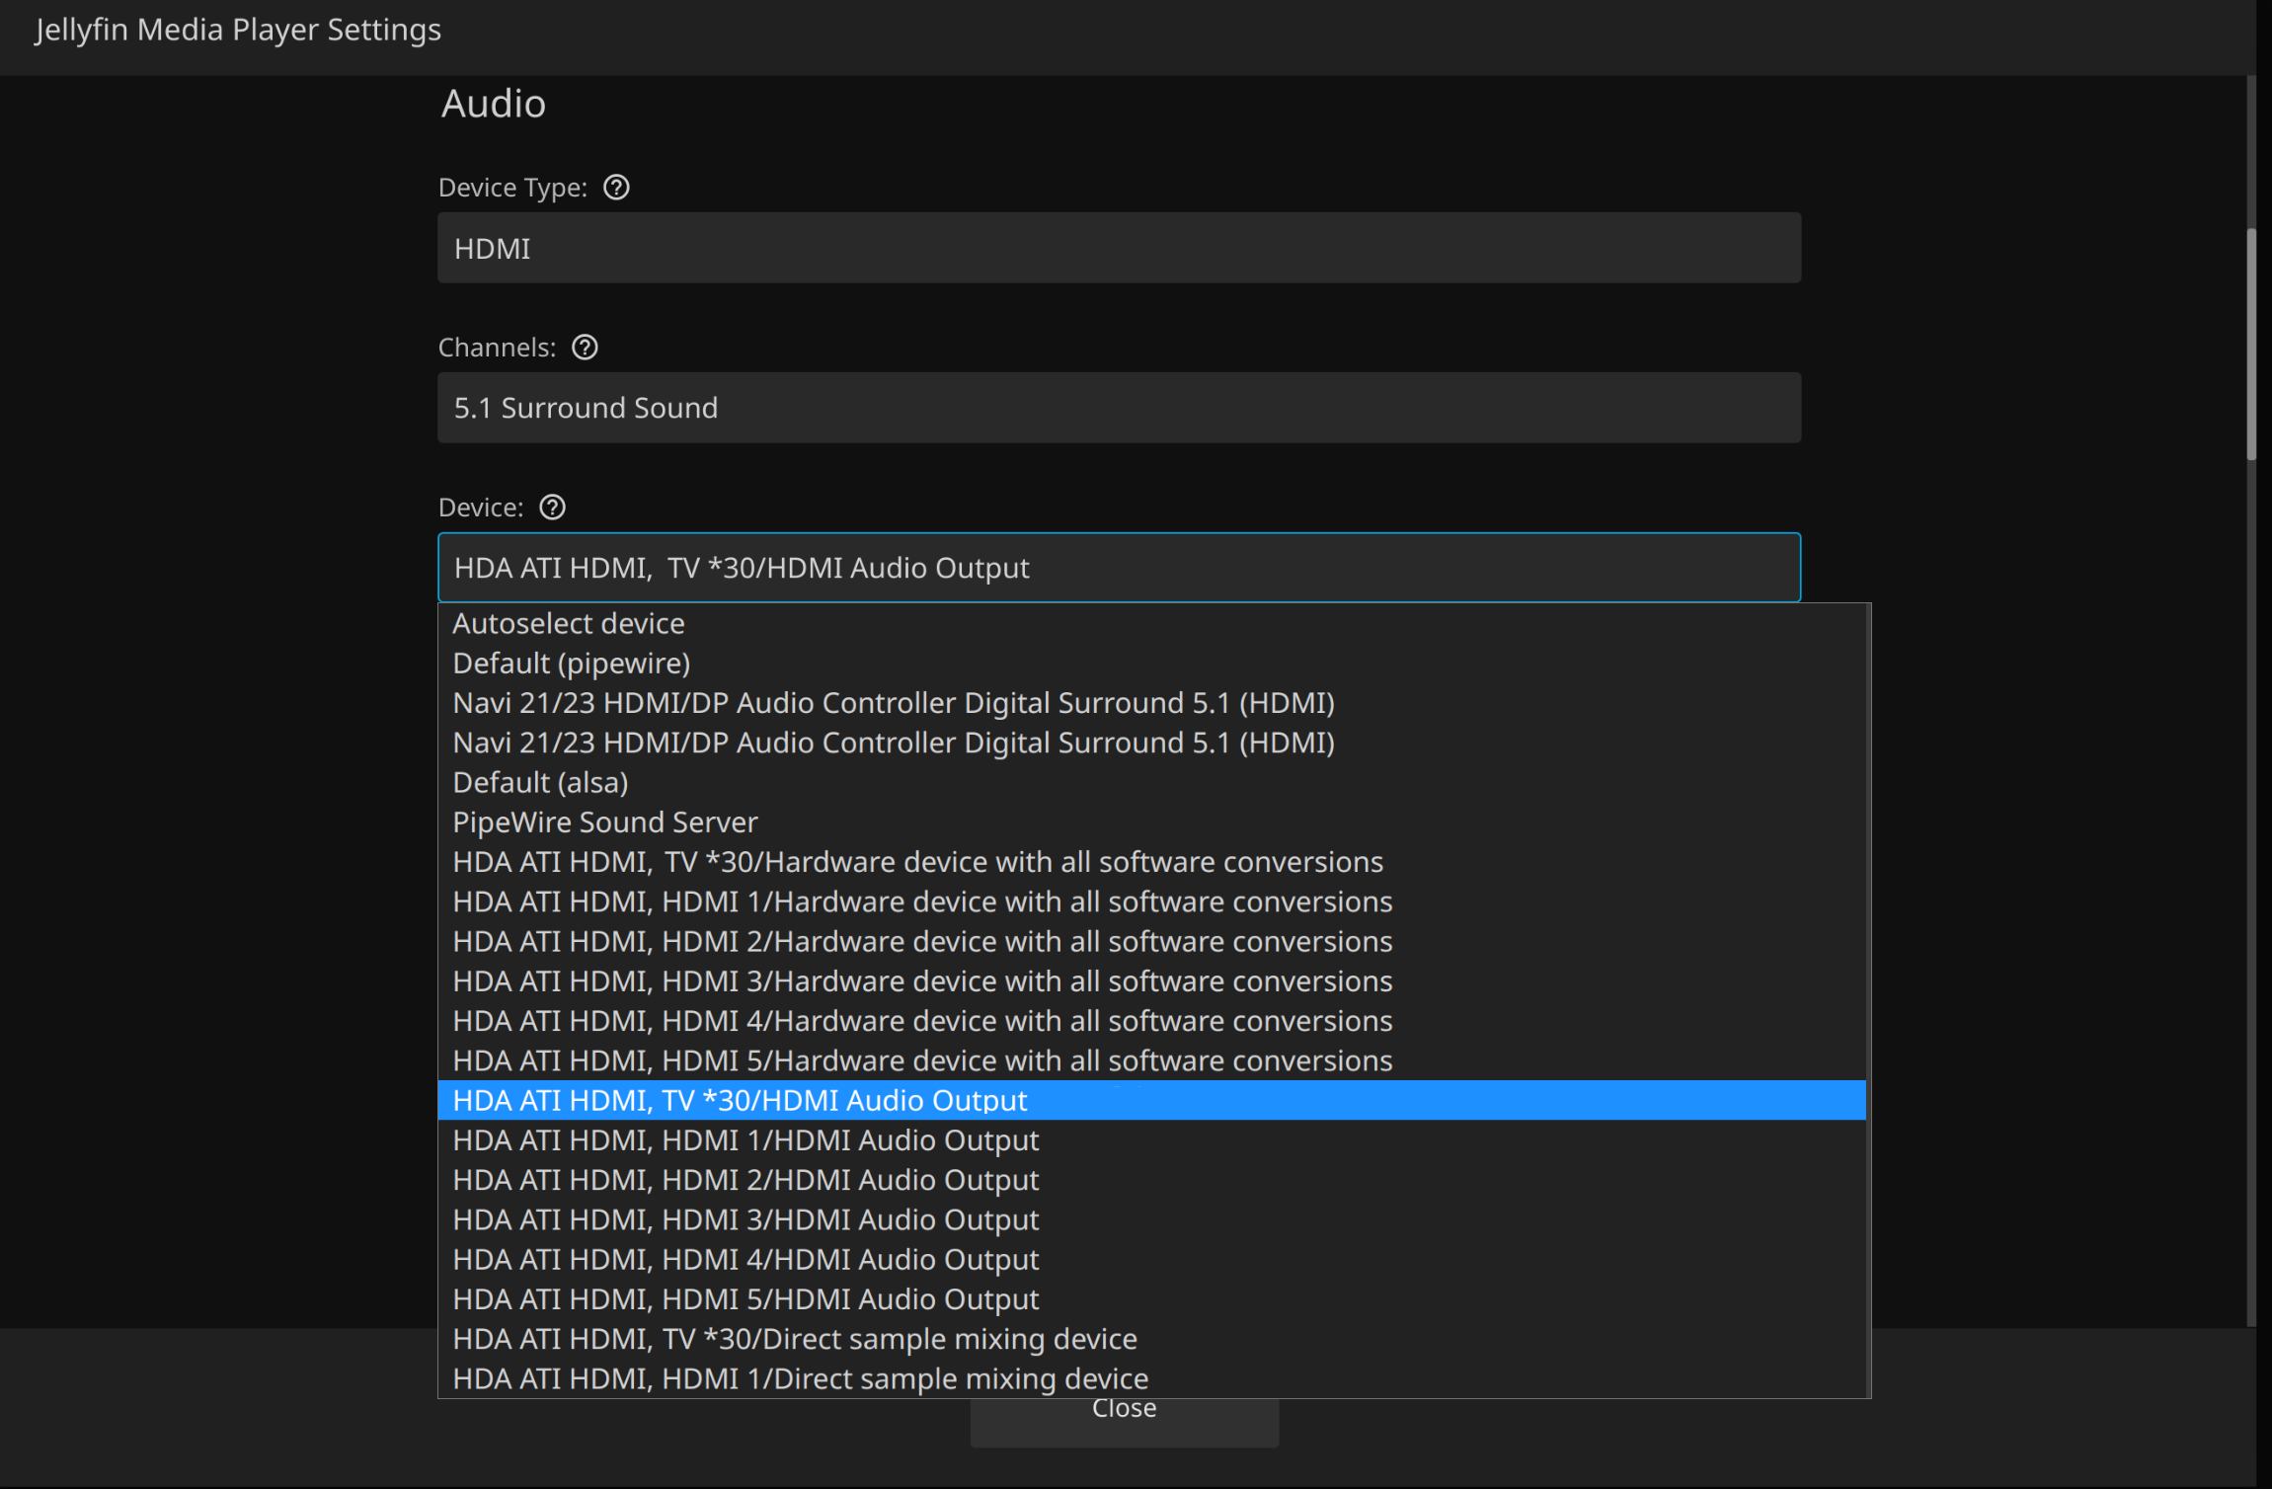Choose TV *30/Direct sample mixing device
The image size is (2272, 1489).
pyautogui.click(x=795, y=1339)
